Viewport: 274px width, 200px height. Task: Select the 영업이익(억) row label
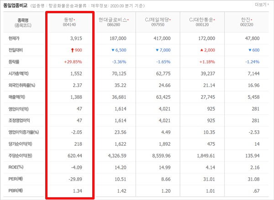click(x=19, y=109)
